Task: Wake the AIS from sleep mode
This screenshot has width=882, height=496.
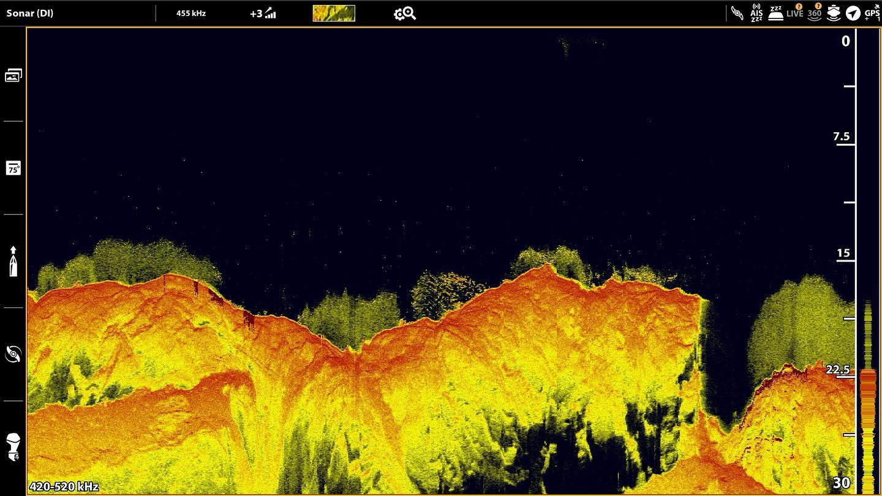Action: [756, 13]
